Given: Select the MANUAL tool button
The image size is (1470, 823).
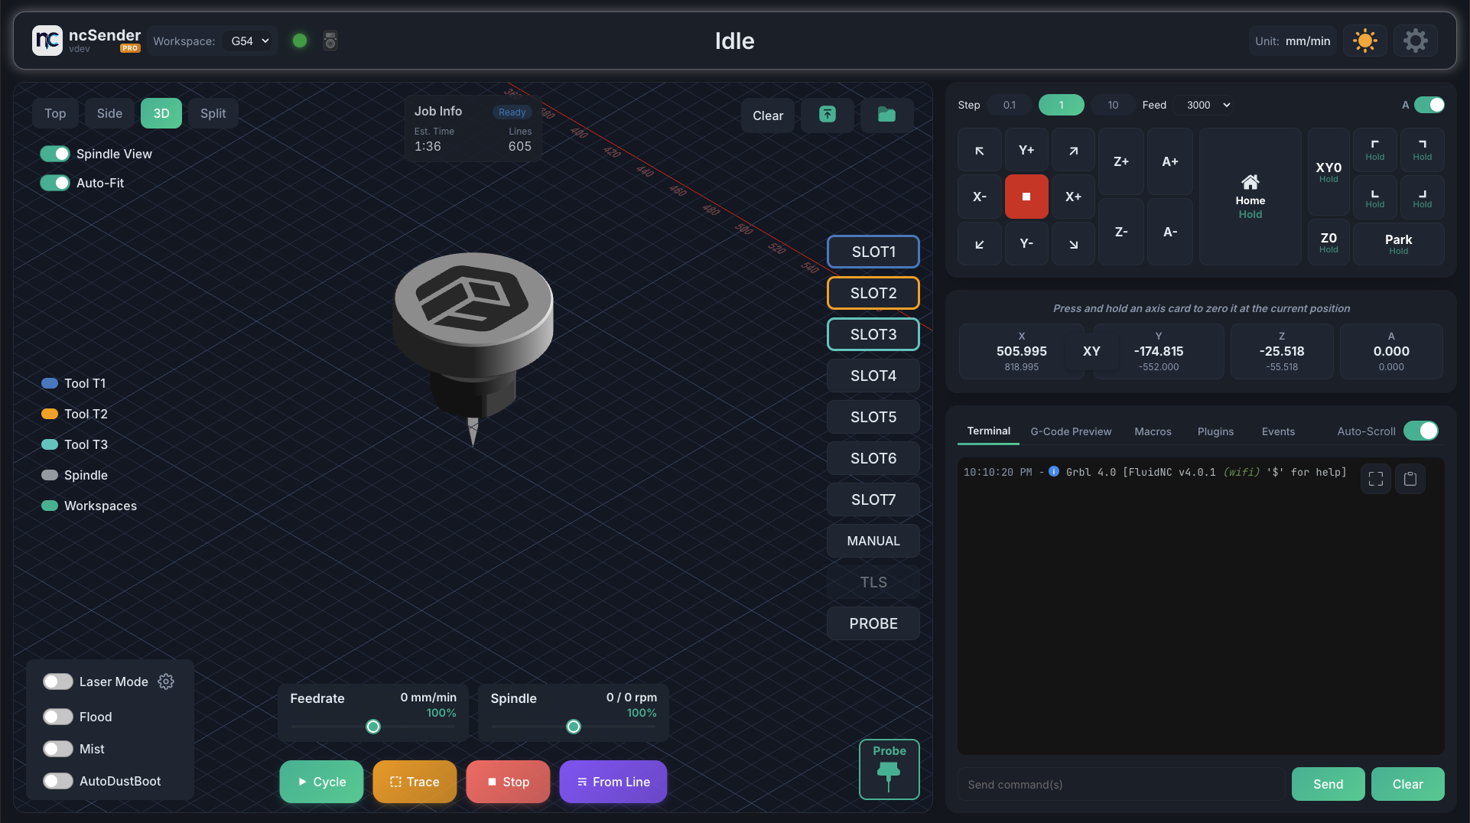Looking at the screenshot, I should (x=873, y=541).
